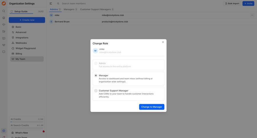Screen dimensions: 257x138
Task: Click the Bulk Import button
Action: tap(232, 3)
